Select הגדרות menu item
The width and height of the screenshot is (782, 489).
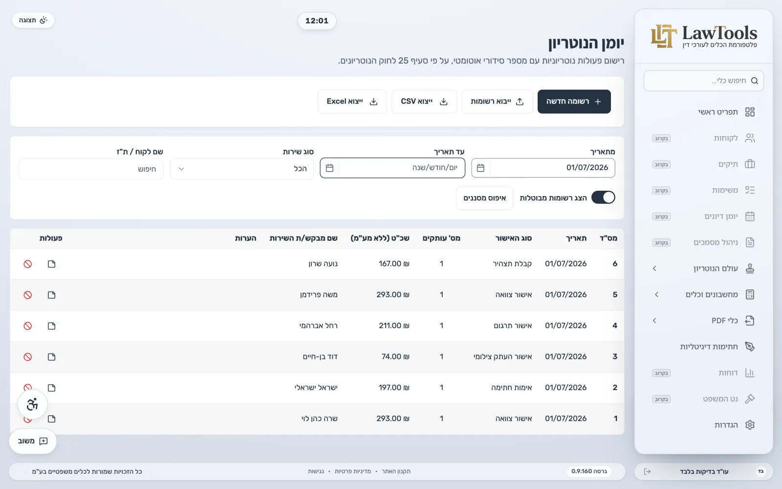click(x=704, y=425)
